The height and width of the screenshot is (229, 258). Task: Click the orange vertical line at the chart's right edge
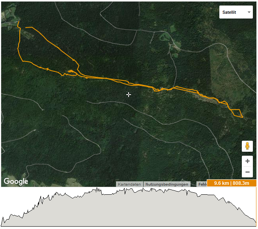(x=256, y=206)
